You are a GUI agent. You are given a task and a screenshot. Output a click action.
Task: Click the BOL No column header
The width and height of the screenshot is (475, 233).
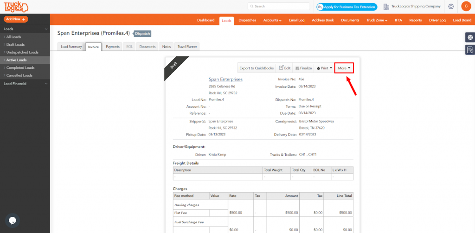[x=321, y=170]
